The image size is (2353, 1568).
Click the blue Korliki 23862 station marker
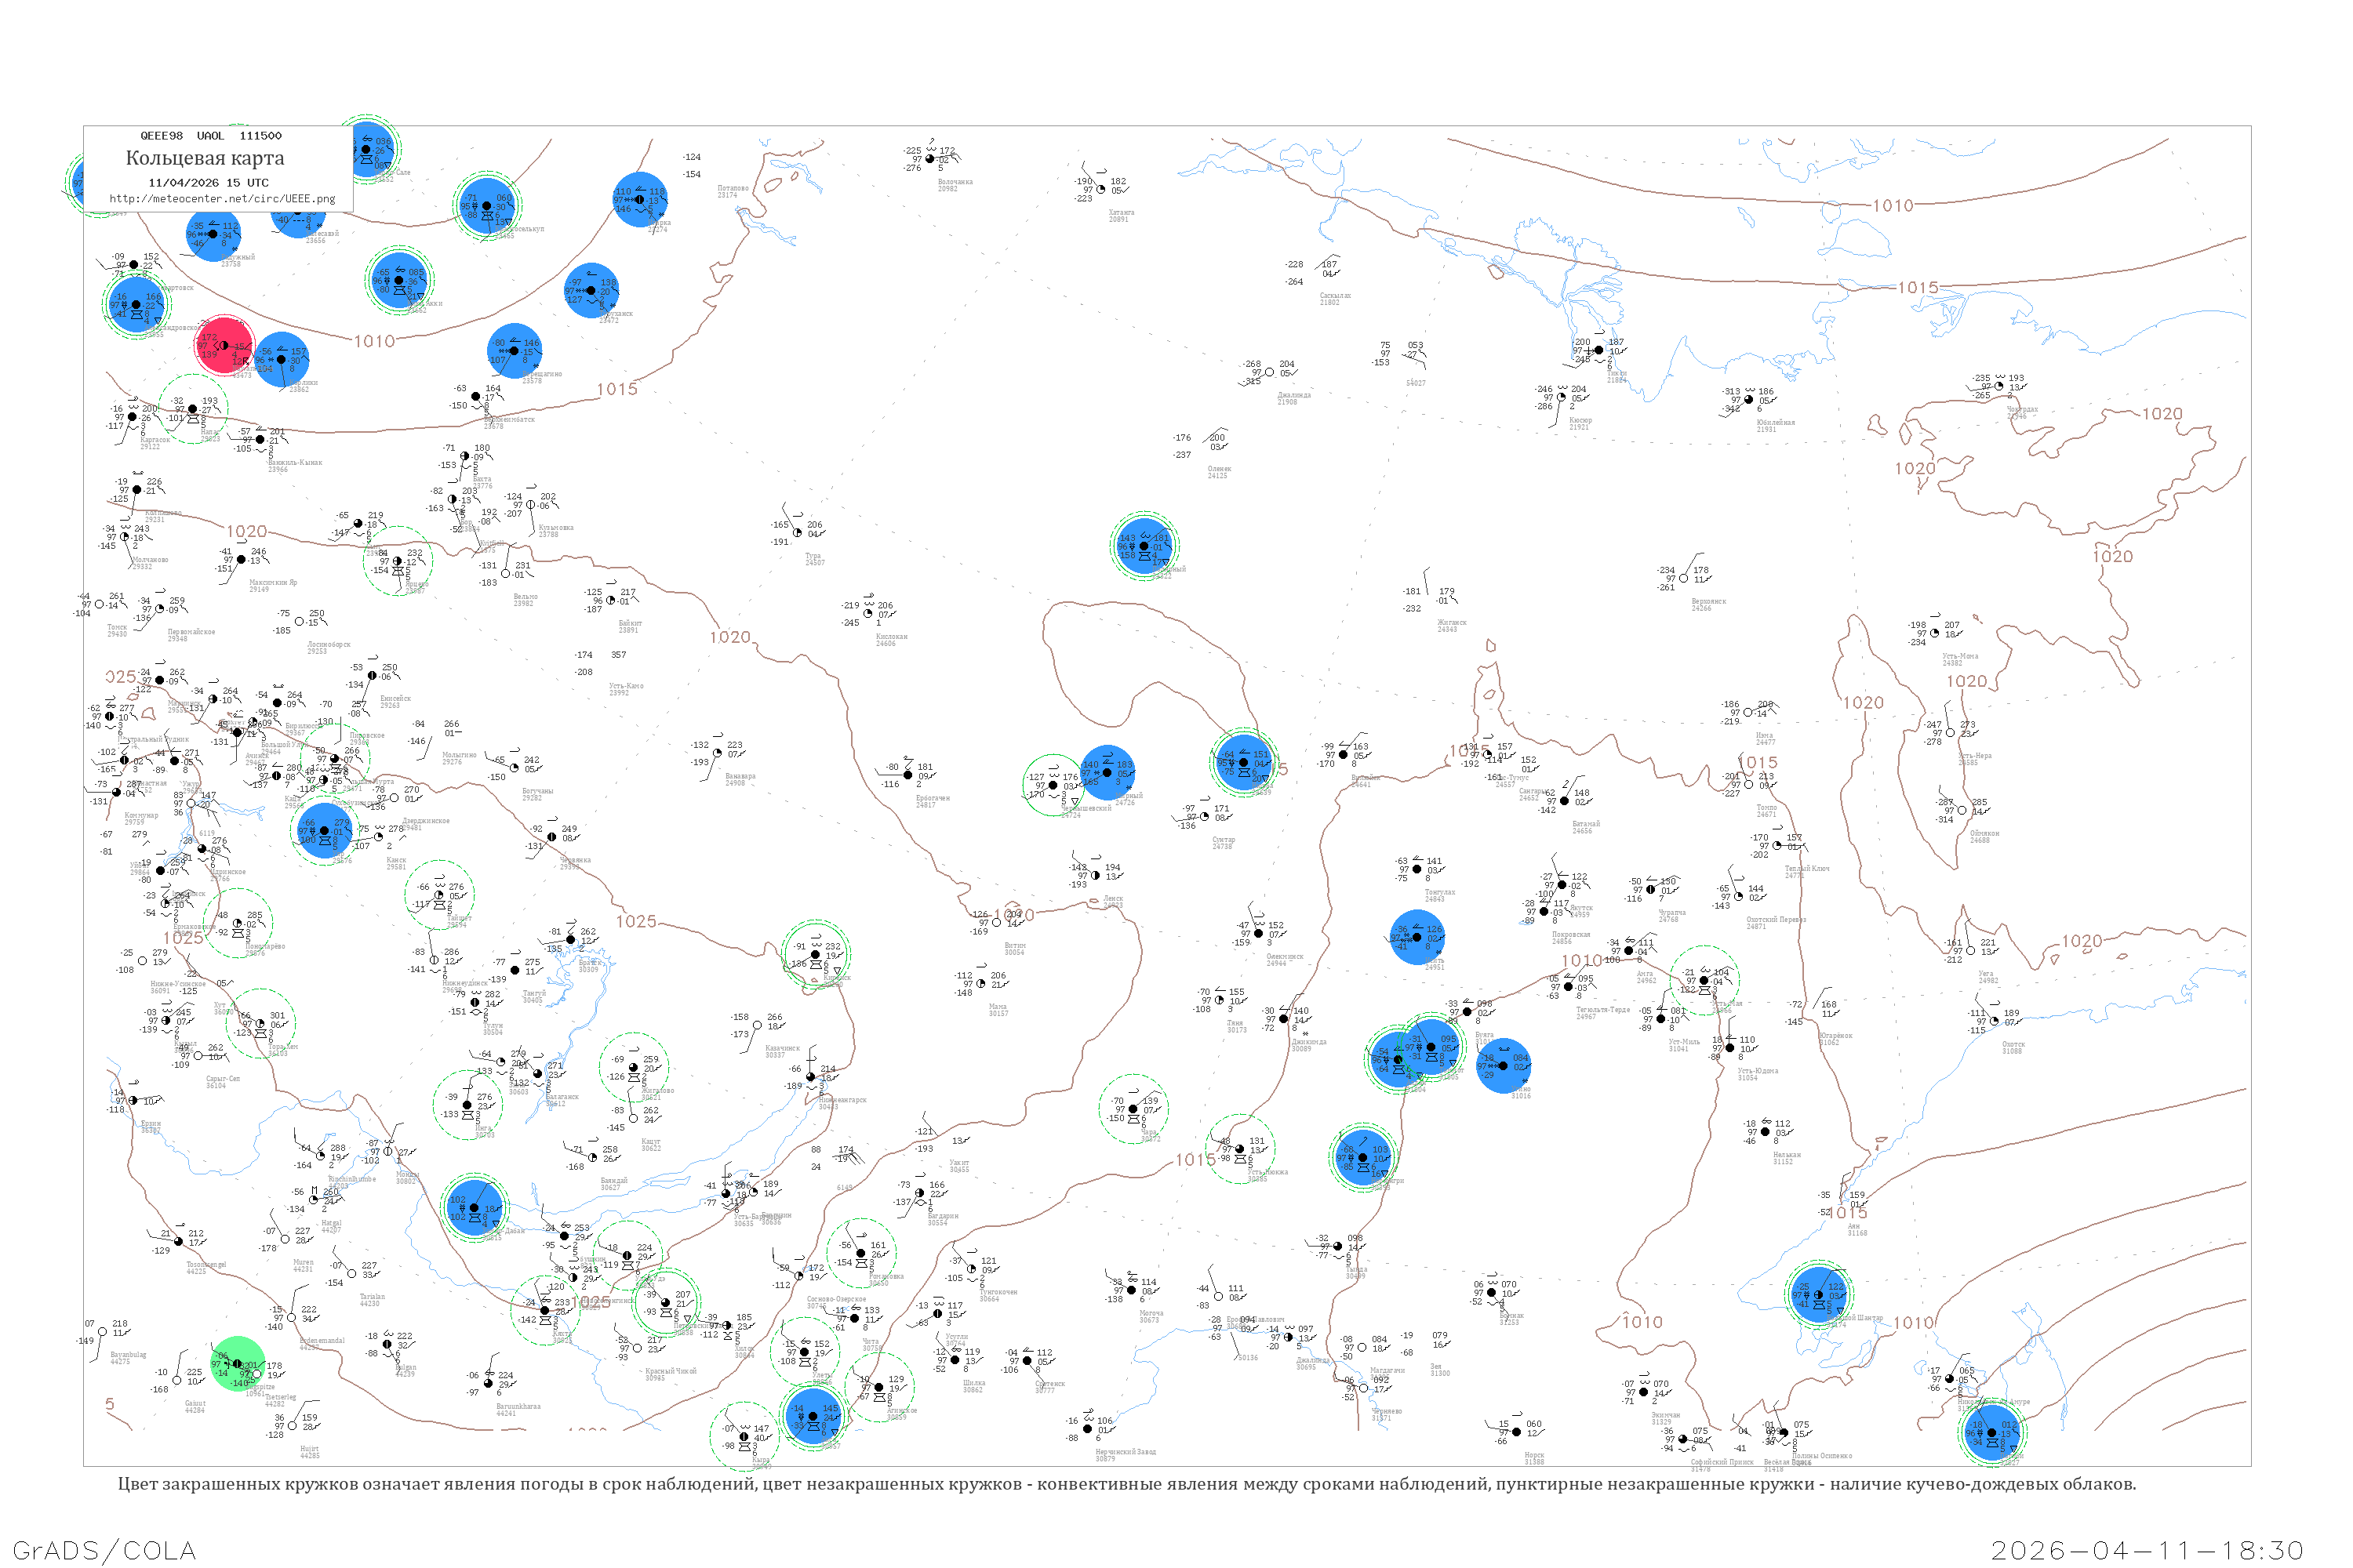281,360
